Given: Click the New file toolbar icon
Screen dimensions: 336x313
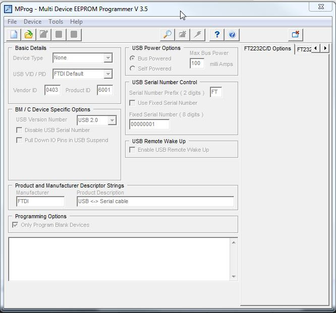Looking at the screenshot, I should (14, 34).
